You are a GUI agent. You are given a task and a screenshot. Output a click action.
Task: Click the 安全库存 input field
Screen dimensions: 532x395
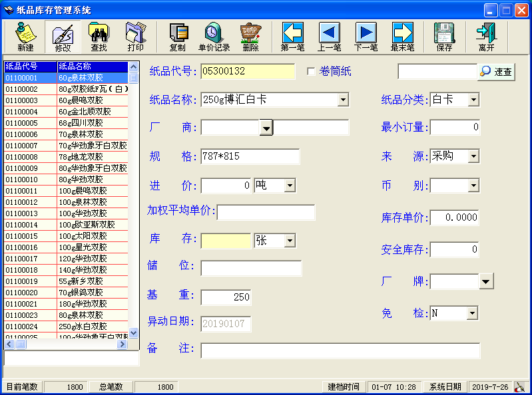455,249
